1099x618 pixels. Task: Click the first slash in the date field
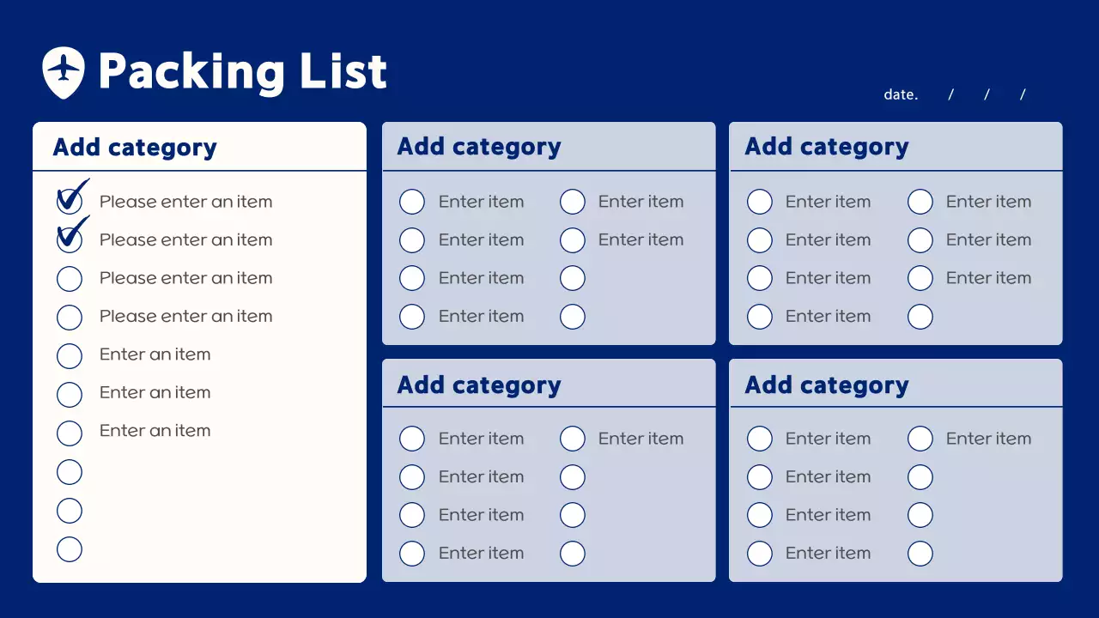951,94
